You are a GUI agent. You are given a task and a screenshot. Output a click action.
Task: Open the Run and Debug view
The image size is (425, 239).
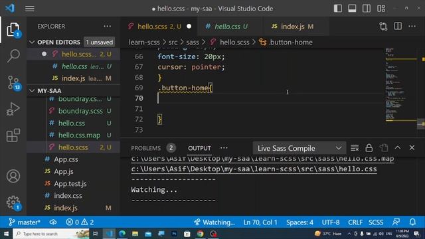click(13, 109)
